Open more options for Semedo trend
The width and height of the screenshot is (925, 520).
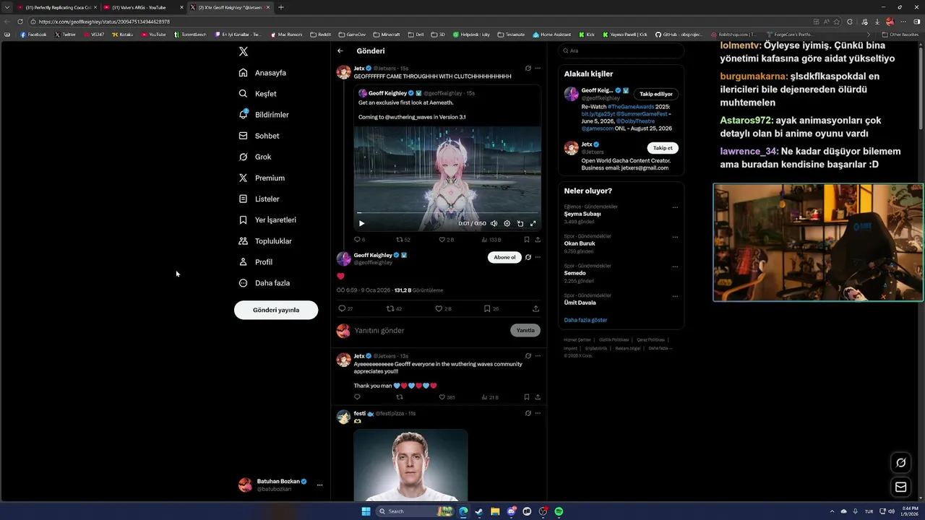point(675,266)
